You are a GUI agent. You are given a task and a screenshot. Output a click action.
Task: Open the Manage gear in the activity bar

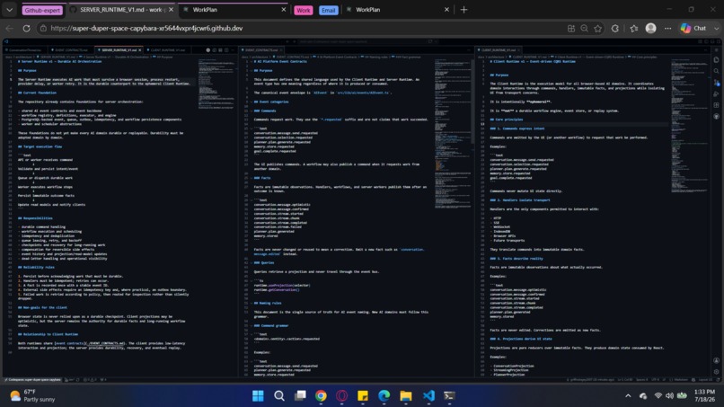pyautogui.click(x=716, y=371)
